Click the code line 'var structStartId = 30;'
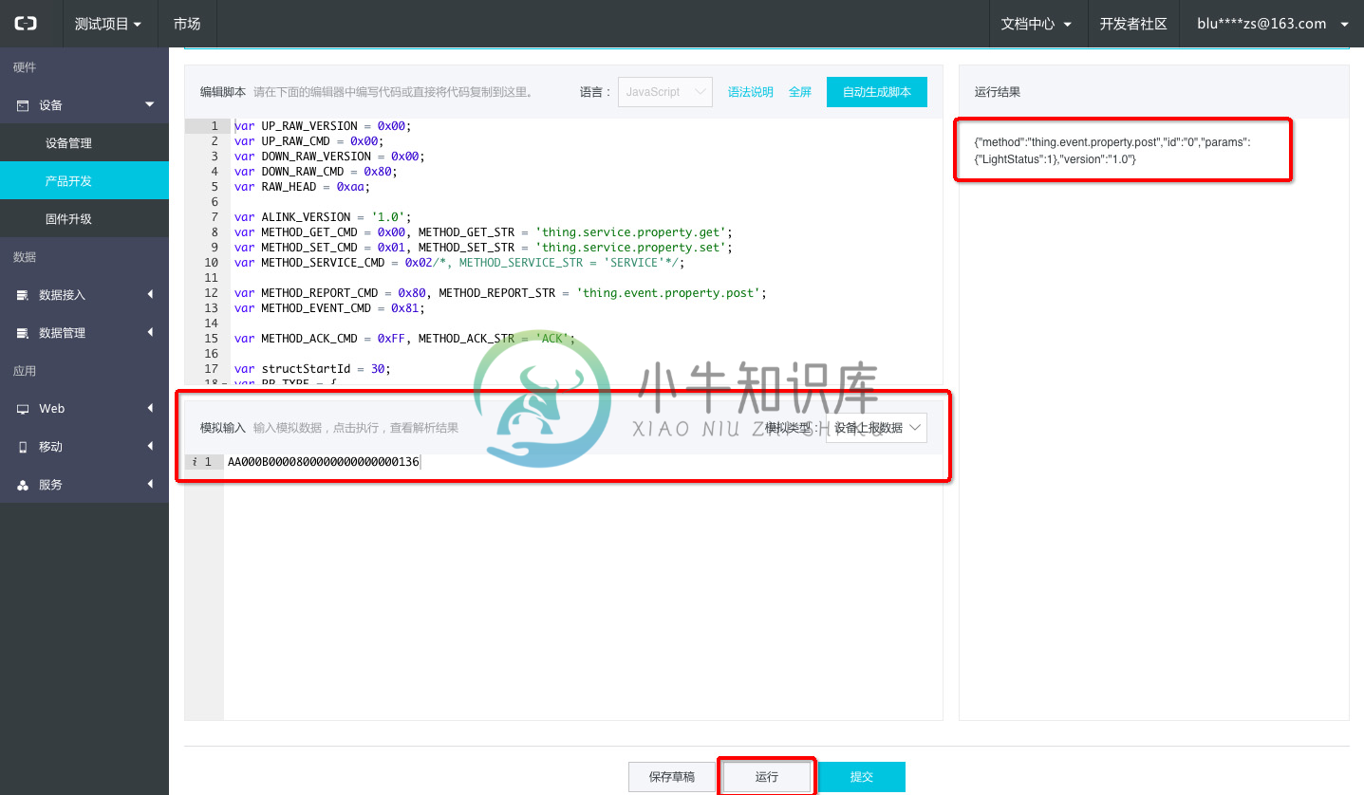 [x=312, y=369]
